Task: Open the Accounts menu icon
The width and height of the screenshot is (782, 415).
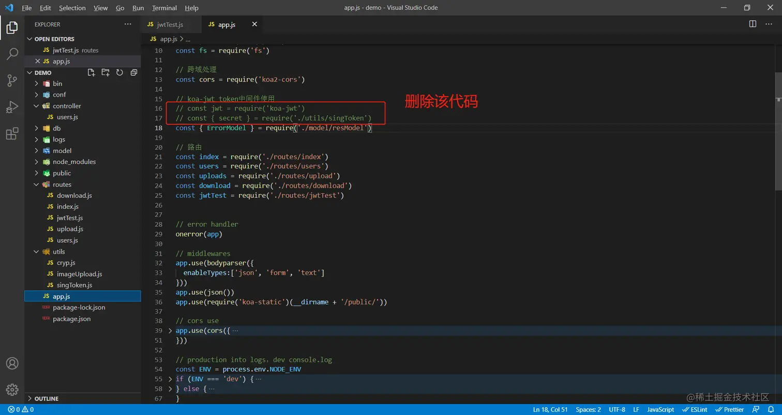Action: 12,363
